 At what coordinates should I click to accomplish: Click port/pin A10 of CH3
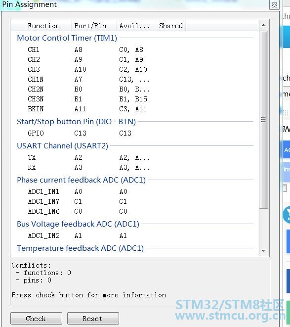click(80, 69)
